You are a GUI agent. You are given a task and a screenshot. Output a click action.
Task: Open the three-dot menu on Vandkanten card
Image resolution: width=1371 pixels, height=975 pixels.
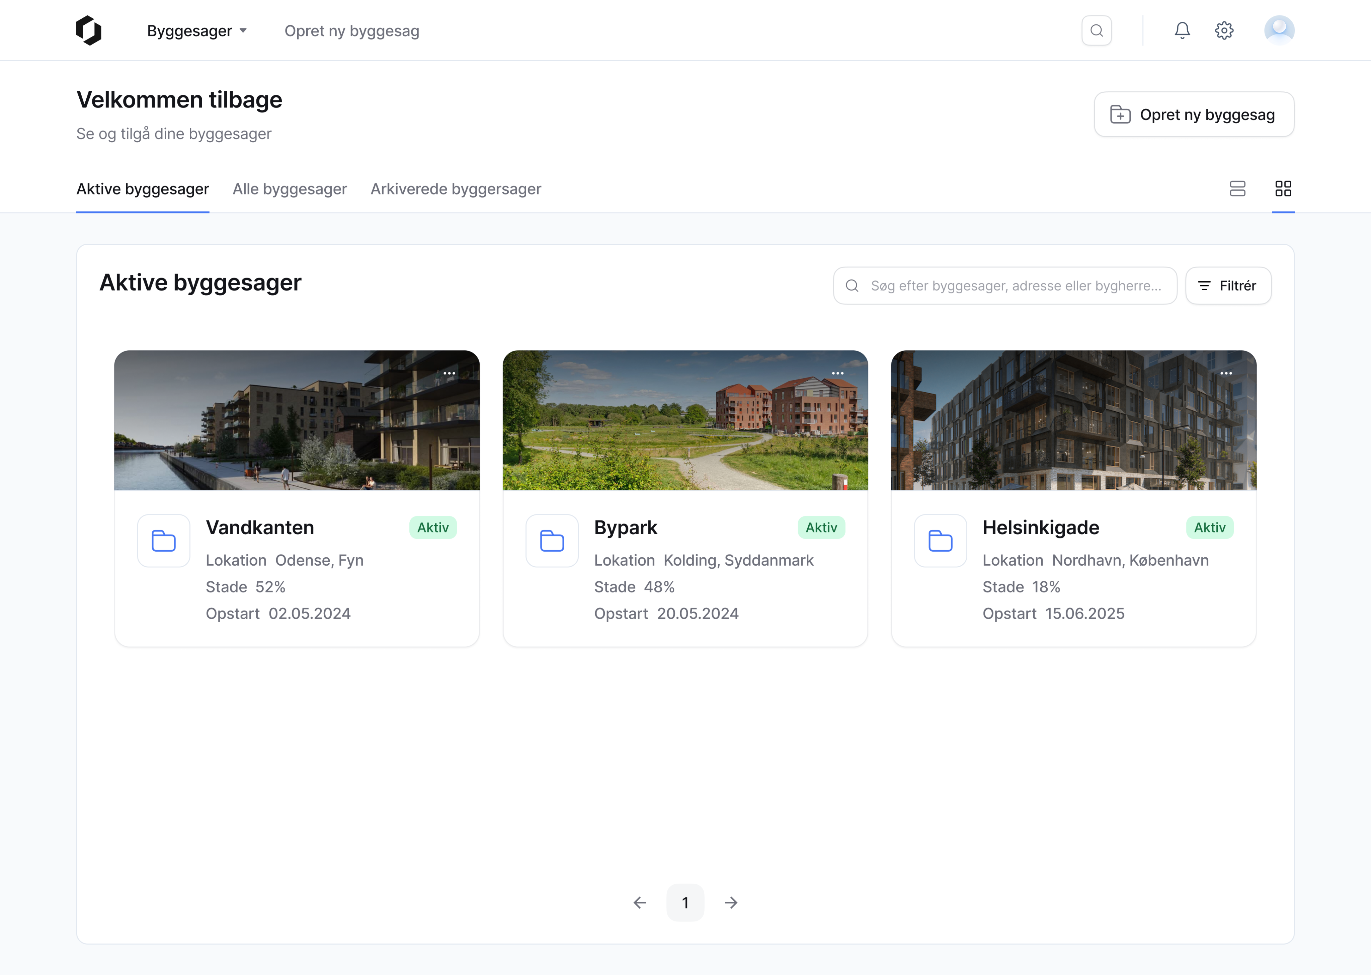(x=449, y=374)
